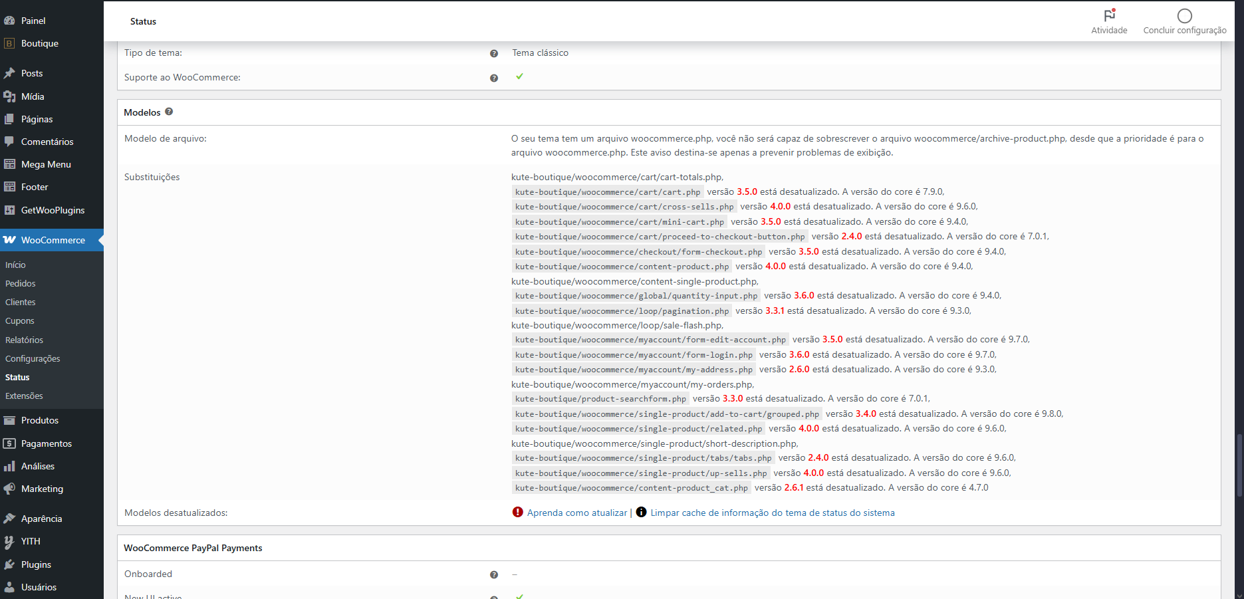Click the proceed-to-checkout-button.php path

click(x=660, y=237)
